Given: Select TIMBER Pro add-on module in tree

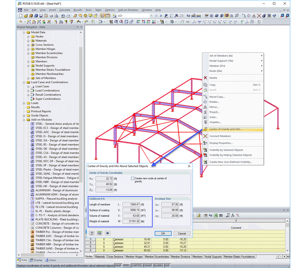Looking at the screenshot, I should [55, 232].
